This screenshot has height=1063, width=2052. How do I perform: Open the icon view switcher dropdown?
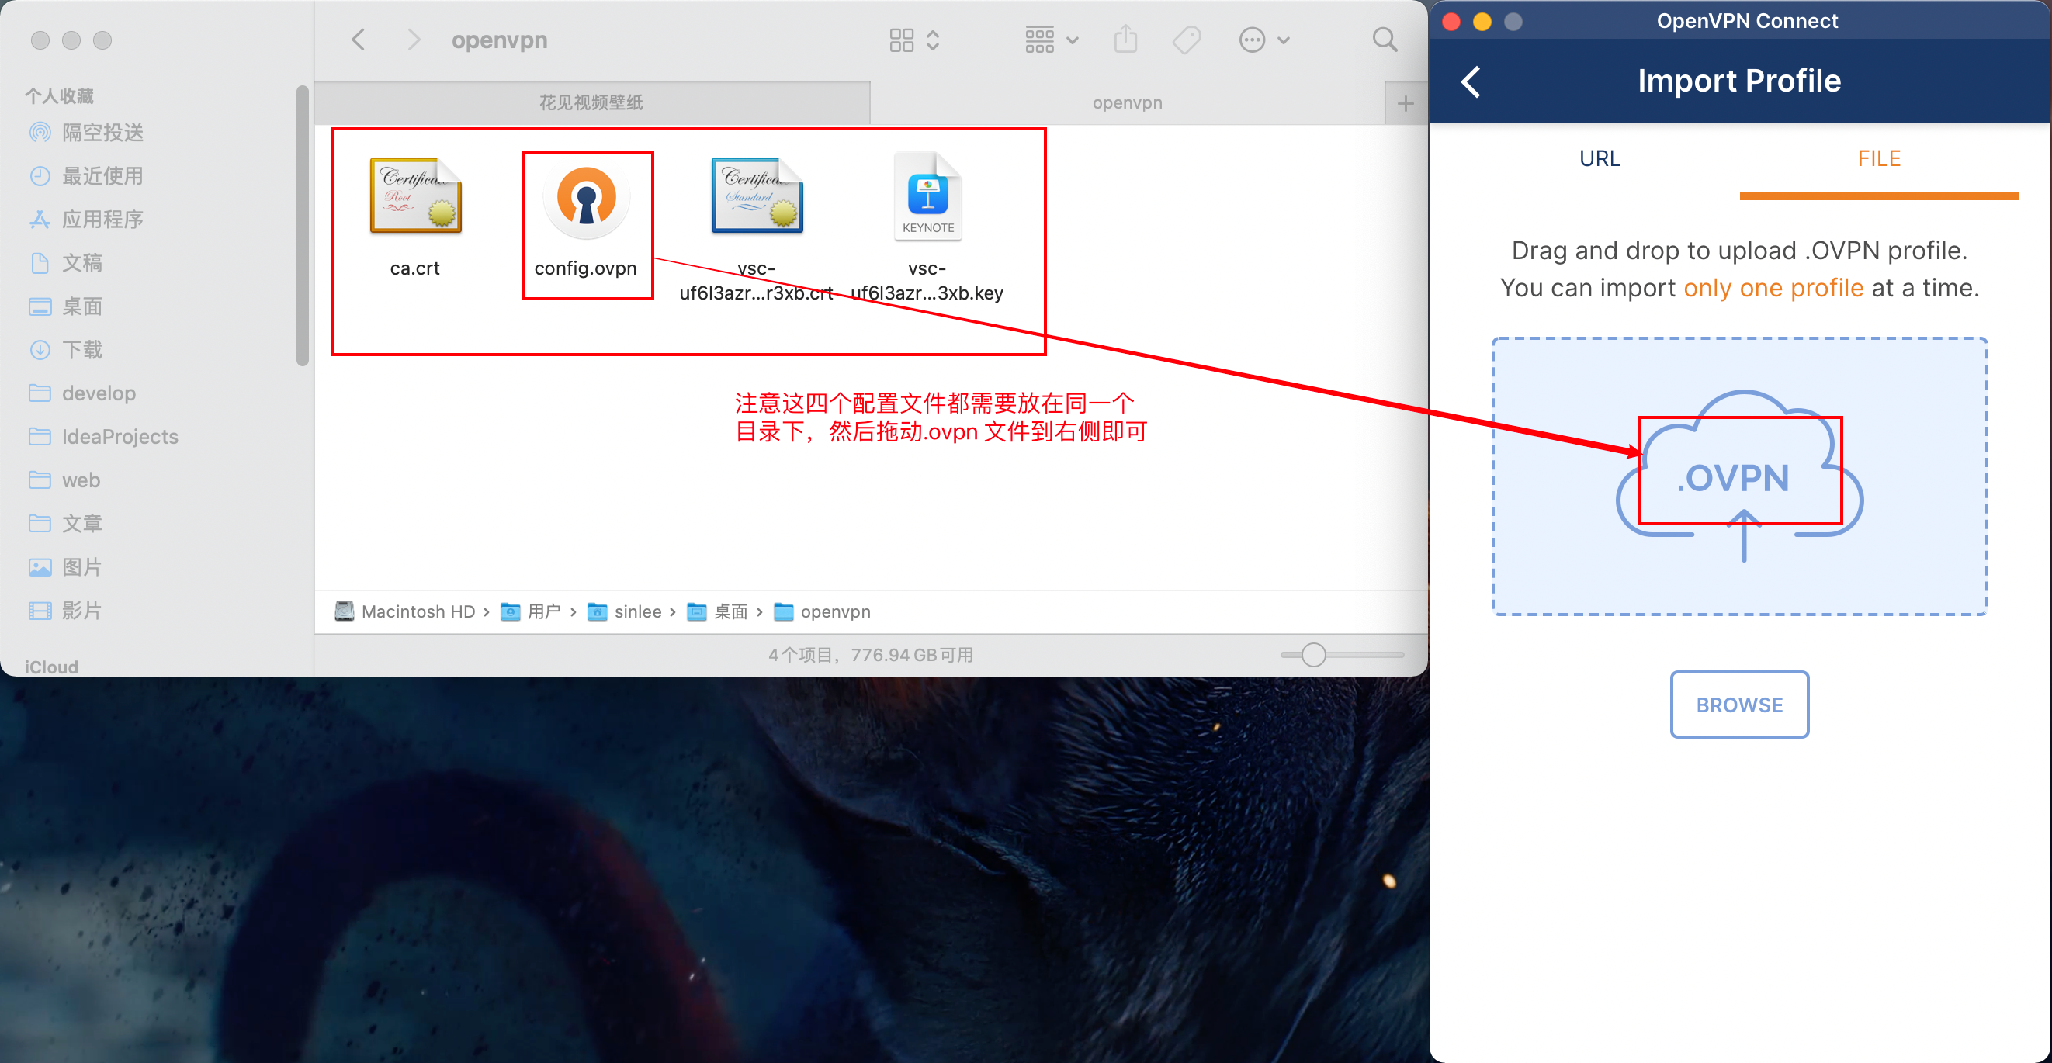[914, 40]
